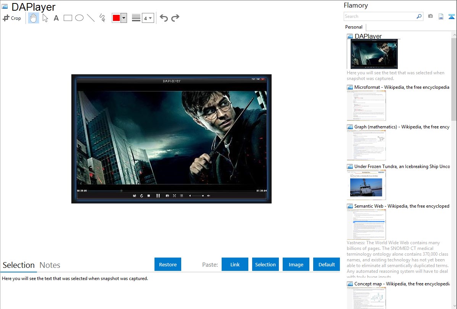Click the Paste Default button
457x309 pixels.
pos(327,264)
